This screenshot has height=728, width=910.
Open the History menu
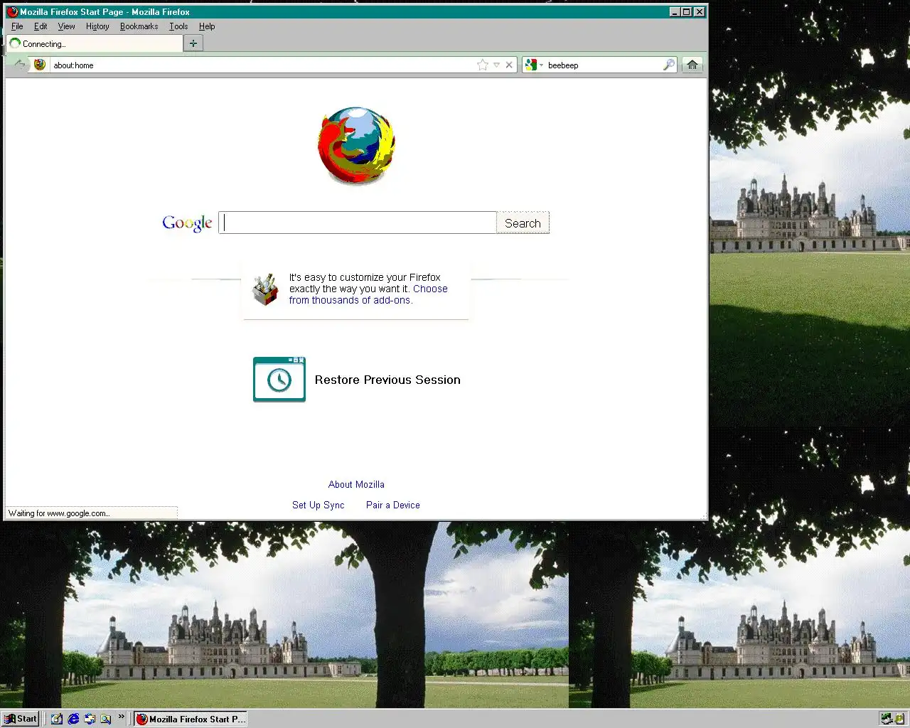pos(97,26)
